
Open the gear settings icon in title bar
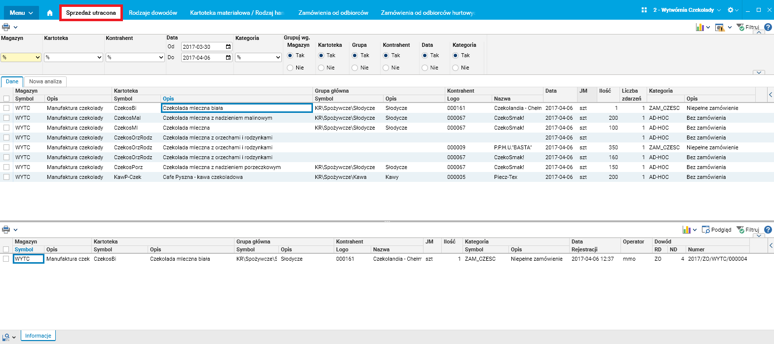coord(731,10)
